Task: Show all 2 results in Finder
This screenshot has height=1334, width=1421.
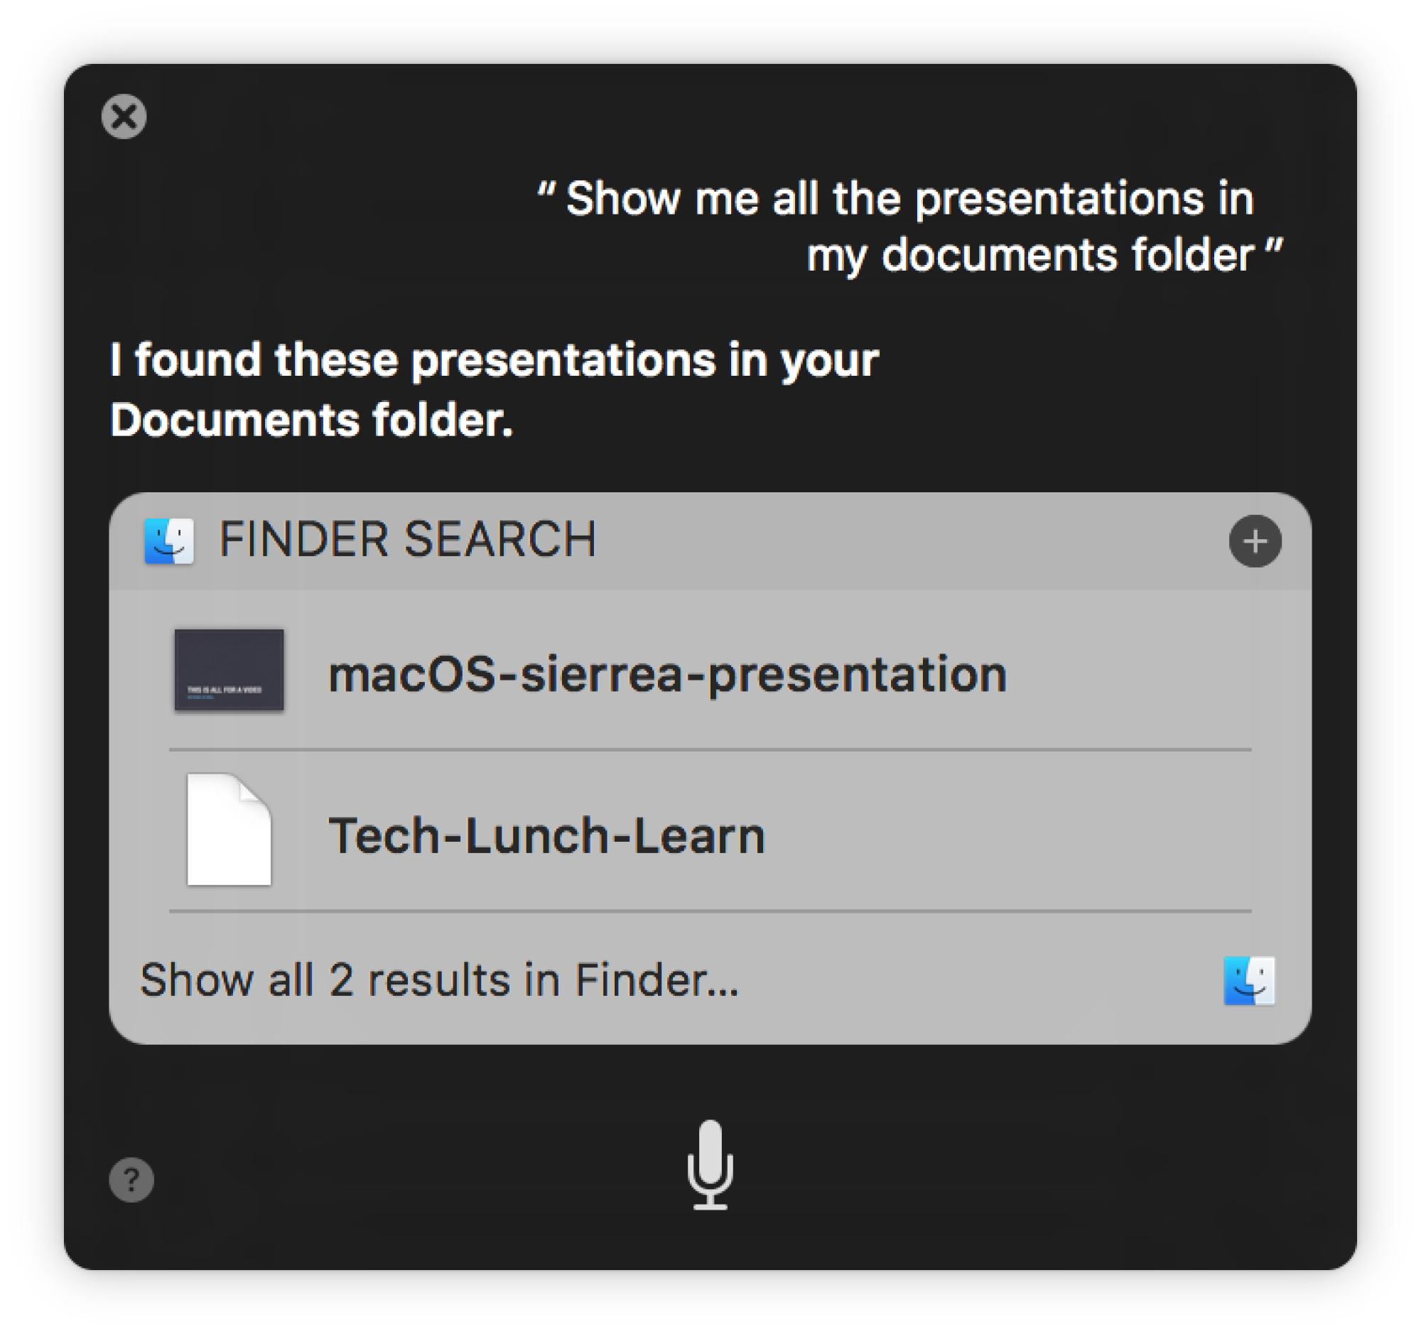Action: (x=439, y=980)
